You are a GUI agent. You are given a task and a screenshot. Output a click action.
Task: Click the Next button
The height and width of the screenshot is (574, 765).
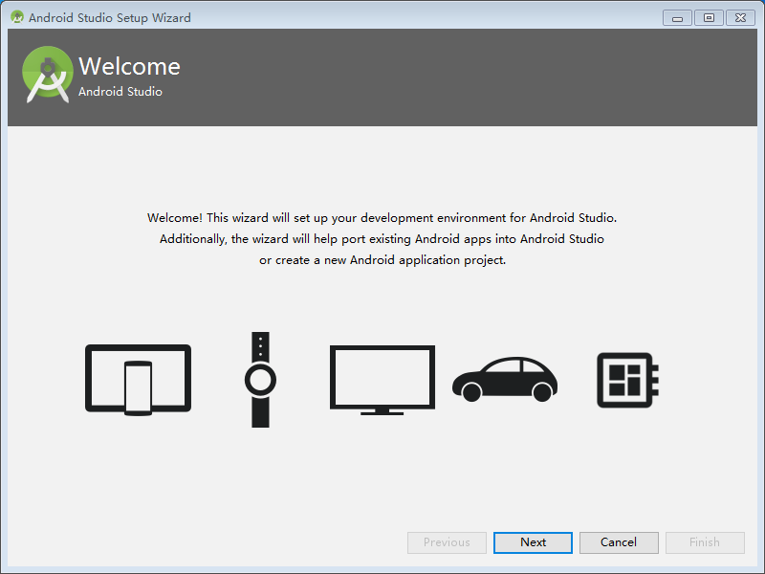tap(533, 542)
